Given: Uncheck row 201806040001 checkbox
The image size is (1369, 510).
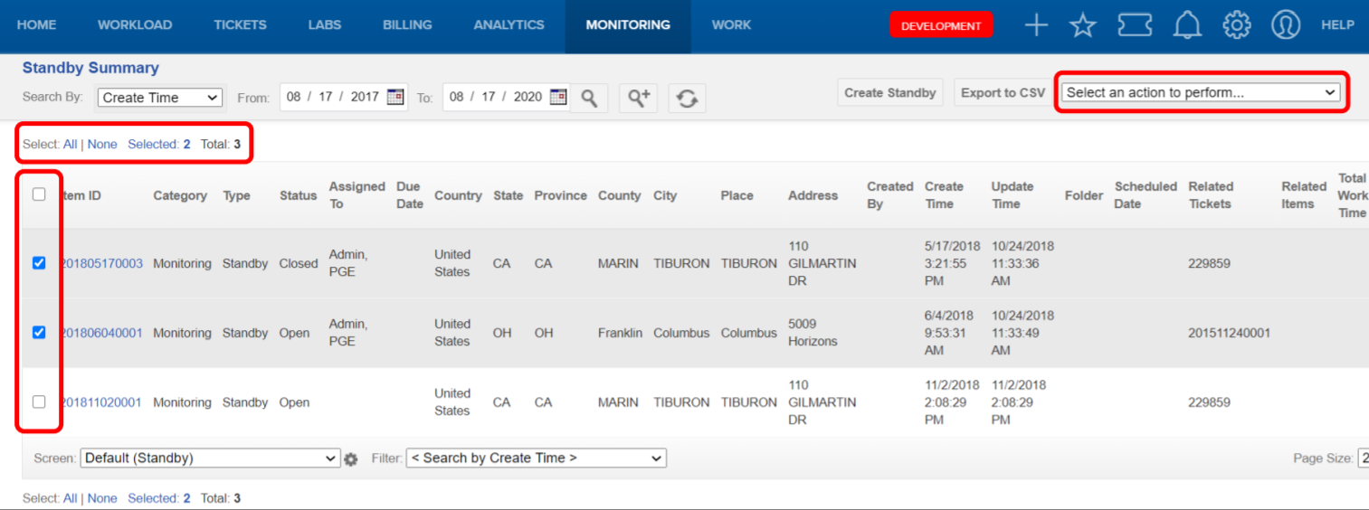Looking at the screenshot, I should pyautogui.click(x=39, y=333).
